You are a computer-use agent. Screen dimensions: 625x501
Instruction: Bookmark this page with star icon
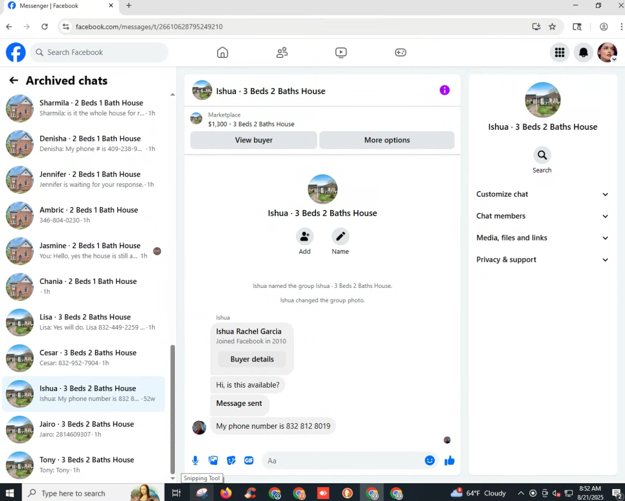[x=552, y=26]
